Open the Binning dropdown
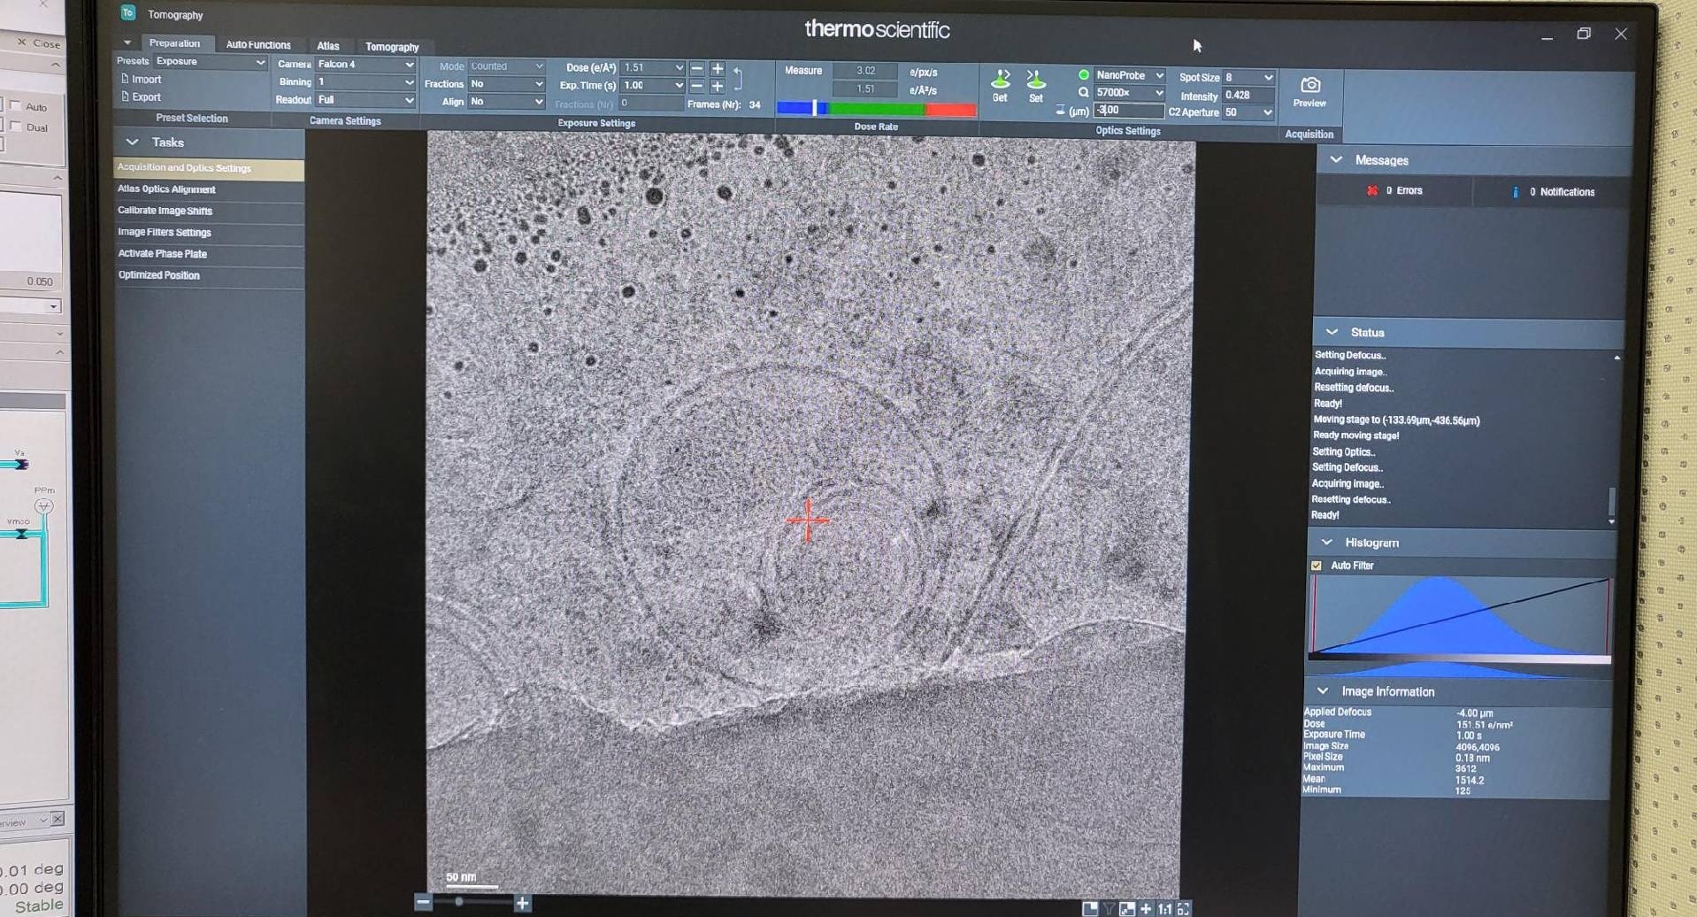 pos(365,81)
